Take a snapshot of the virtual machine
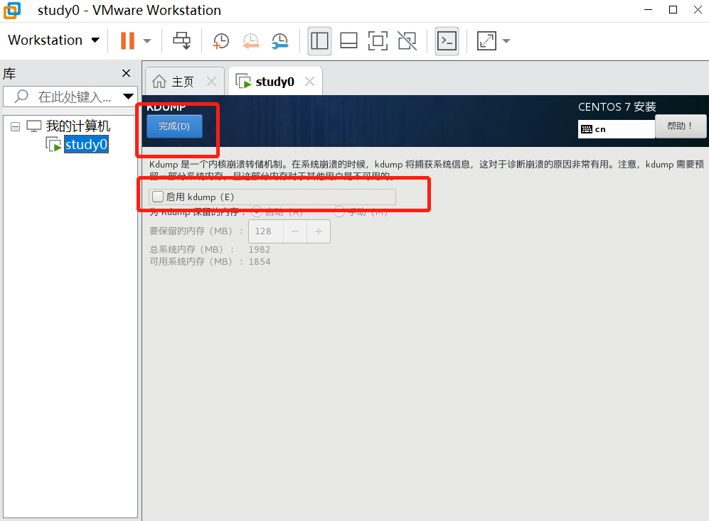The image size is (709, 521). [x=220, y=40]
